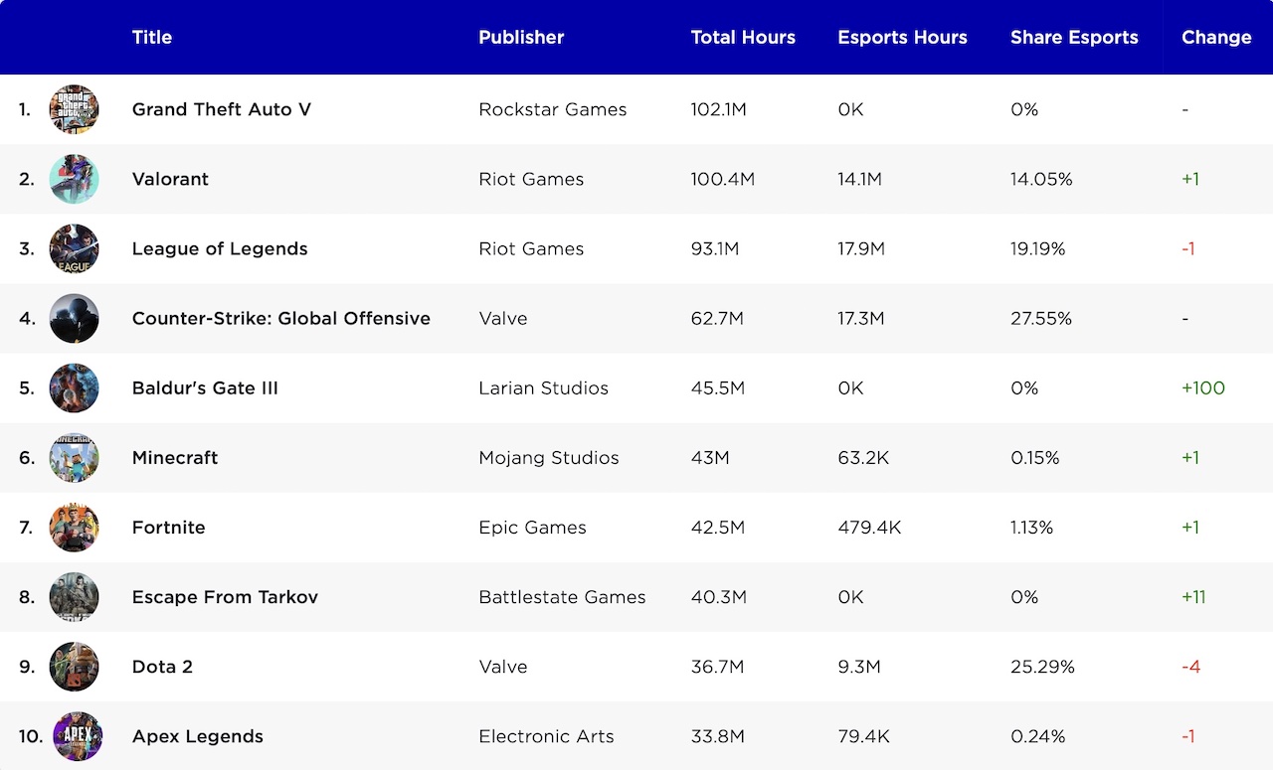Click the 100.4M total hours value

coord(723,179)
